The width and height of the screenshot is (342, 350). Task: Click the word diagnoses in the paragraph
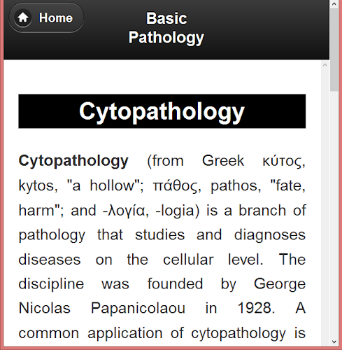[270, 235]
